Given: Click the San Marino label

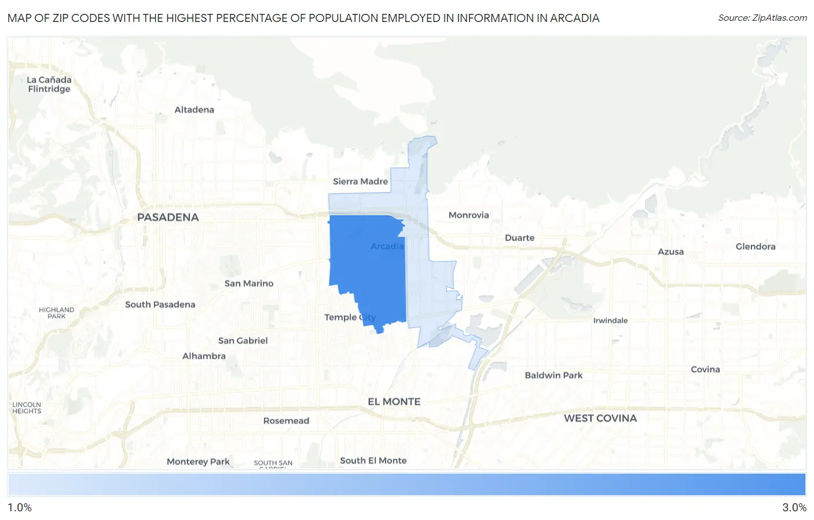Looking at the screenshot, I should pos(249,283).
